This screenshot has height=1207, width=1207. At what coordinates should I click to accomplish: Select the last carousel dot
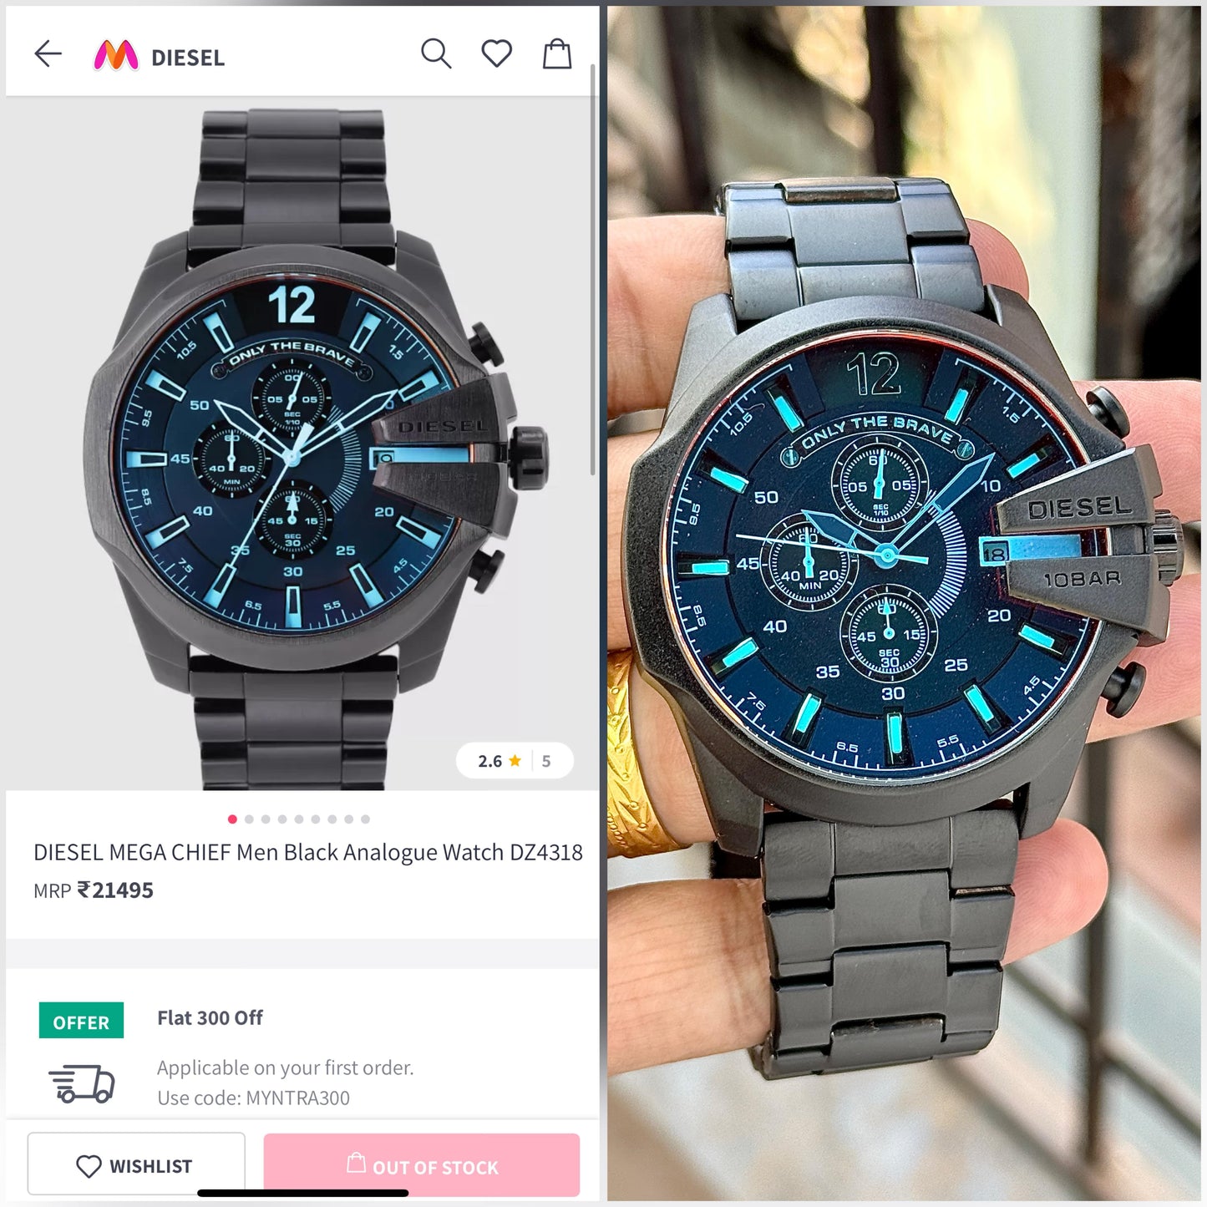[365, 819]
